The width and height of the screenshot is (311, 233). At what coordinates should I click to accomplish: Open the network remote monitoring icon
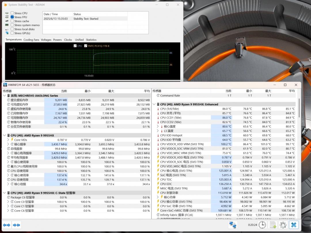tap(233, 225)
